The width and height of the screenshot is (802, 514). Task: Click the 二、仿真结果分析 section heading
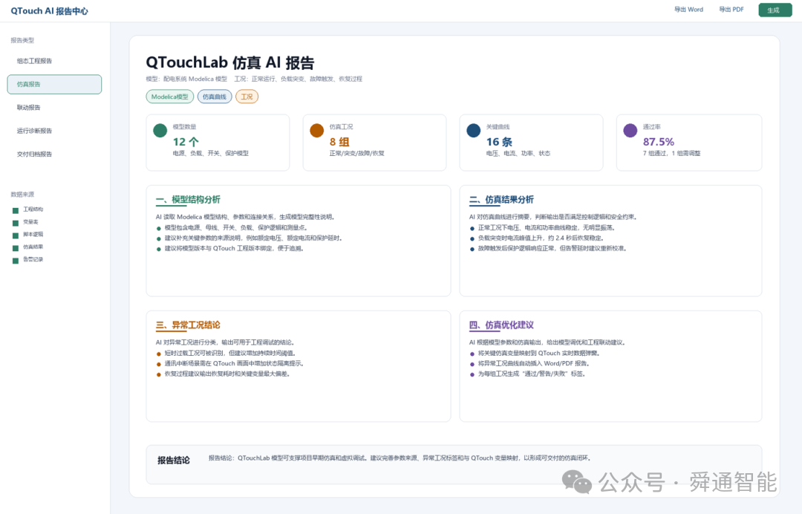[501, 200]
